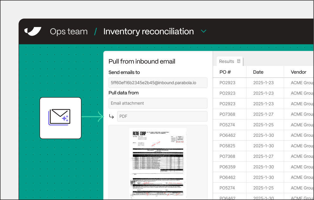Click the Parabola logo in header
Image resolution: width=314 pixels, height=200 pixels.
click(33, 31)
